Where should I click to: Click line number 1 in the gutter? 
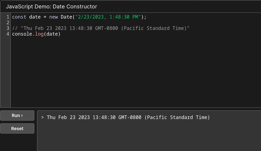point(8,17)
